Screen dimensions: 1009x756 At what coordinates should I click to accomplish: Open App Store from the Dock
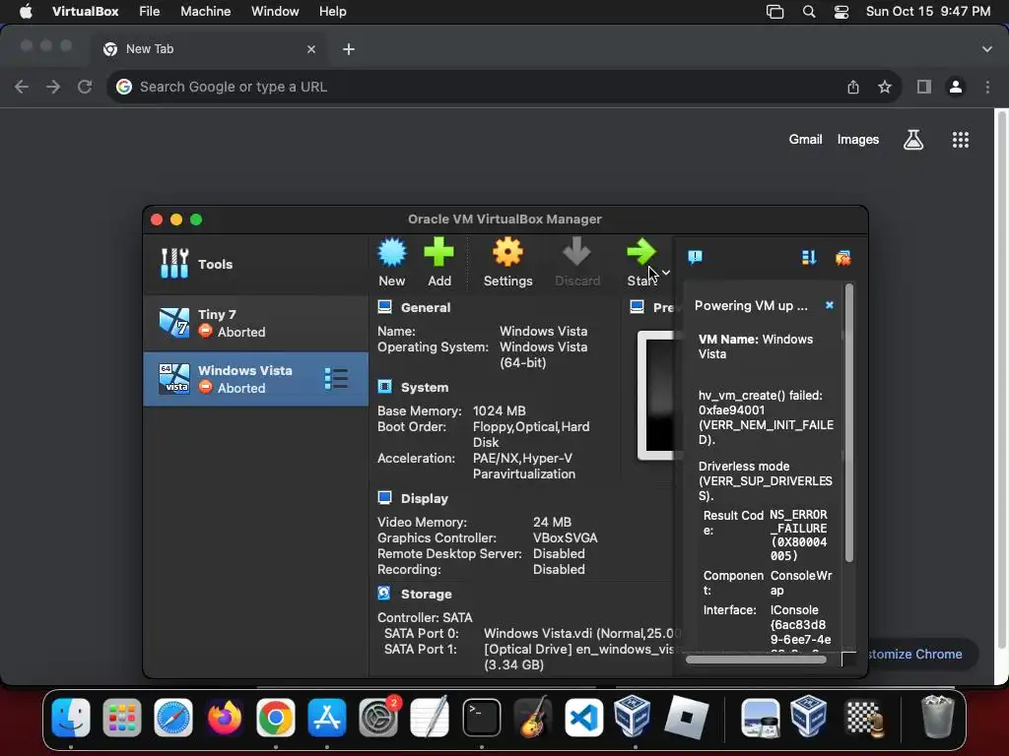pyautogui.click(x=327, y=718)
